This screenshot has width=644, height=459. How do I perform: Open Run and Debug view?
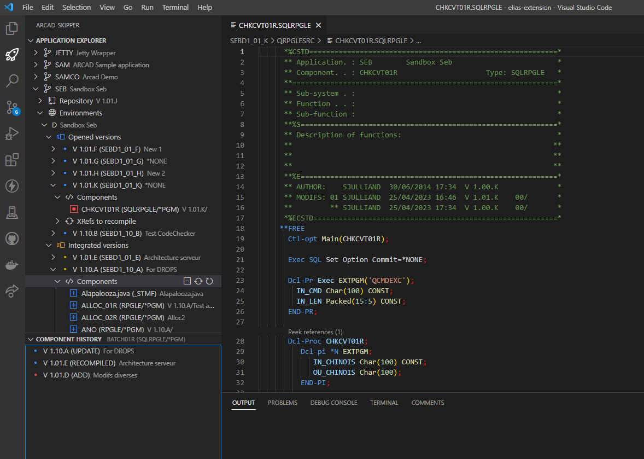12,133
